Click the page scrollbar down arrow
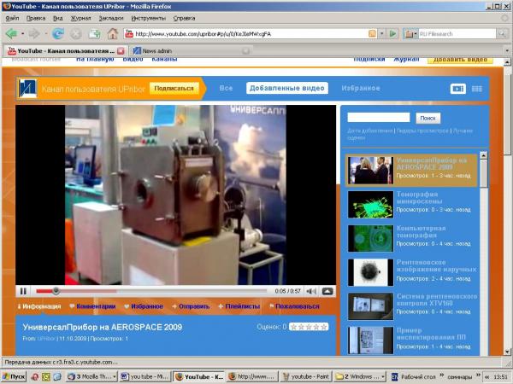Screen dimensions: 513x384 (507, 352)
